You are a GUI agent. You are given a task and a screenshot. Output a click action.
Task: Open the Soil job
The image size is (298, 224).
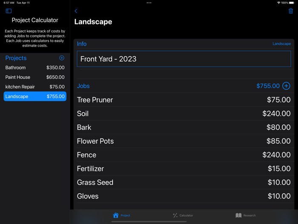coord(184,113)
